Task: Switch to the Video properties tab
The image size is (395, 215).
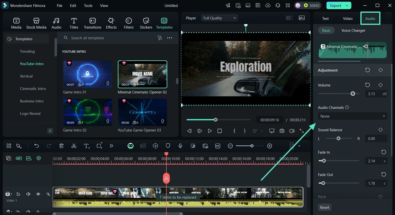Action: point(348,18)
